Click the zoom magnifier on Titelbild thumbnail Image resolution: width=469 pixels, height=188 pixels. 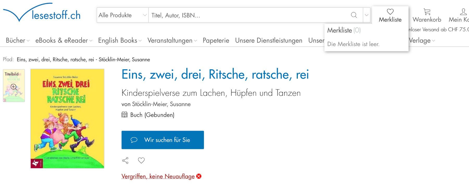pos(14,87)
